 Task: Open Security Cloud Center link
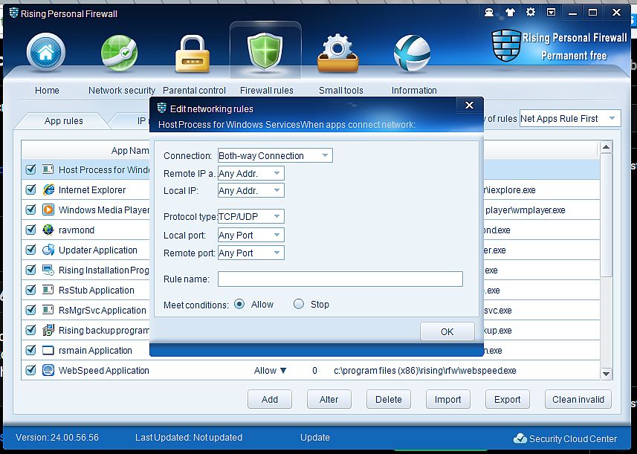[573, 438]
